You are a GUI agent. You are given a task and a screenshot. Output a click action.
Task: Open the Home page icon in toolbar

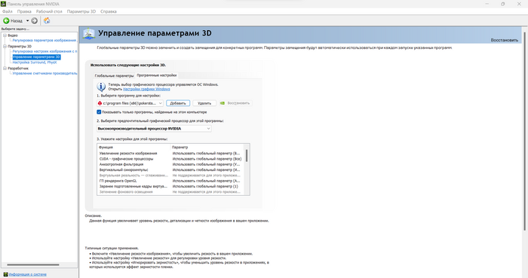coord(47,20)
